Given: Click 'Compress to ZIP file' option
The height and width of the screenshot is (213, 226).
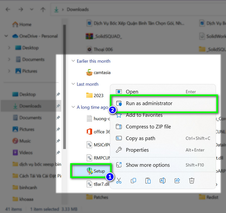Looking at the screenshot, I should (148, 127).
